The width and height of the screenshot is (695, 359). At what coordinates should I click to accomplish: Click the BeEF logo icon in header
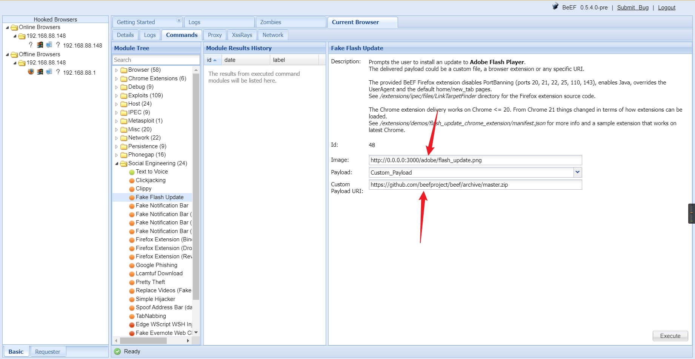[555, 6]
